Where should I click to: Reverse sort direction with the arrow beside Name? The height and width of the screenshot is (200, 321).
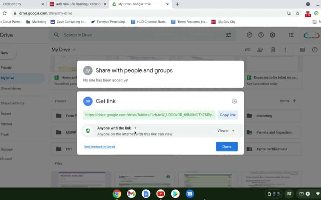(294, 101)
